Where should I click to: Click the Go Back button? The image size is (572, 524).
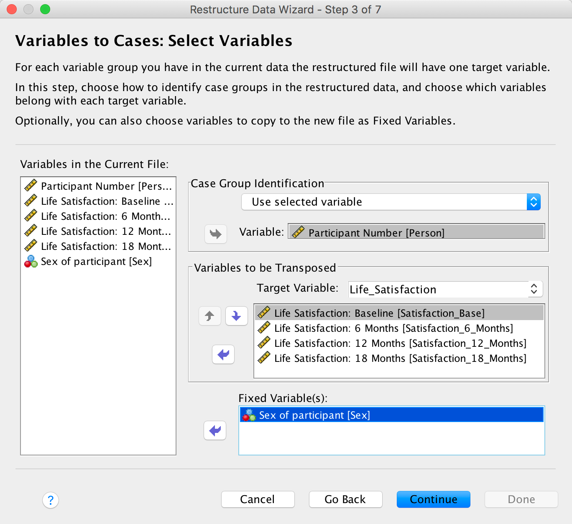pos(345,499)
